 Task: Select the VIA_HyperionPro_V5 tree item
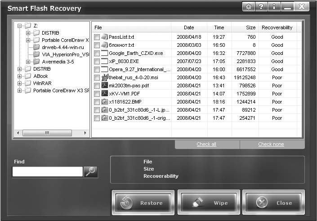tap(65, 54)
